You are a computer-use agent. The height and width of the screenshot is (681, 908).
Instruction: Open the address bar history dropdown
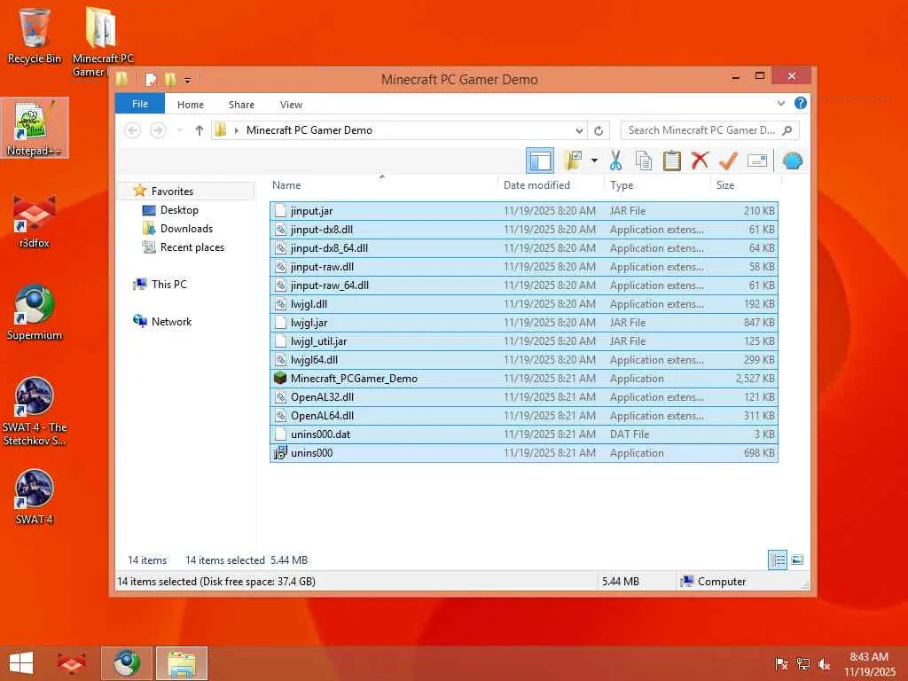578,131
